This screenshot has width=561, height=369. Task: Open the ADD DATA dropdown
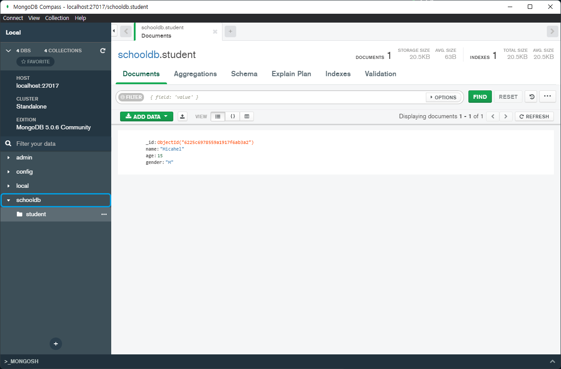[146, 116]
